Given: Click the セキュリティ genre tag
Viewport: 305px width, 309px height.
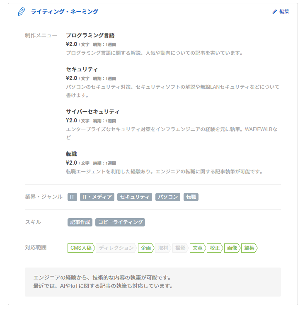Looking at the screenshot, I should [x=135, y=197].
